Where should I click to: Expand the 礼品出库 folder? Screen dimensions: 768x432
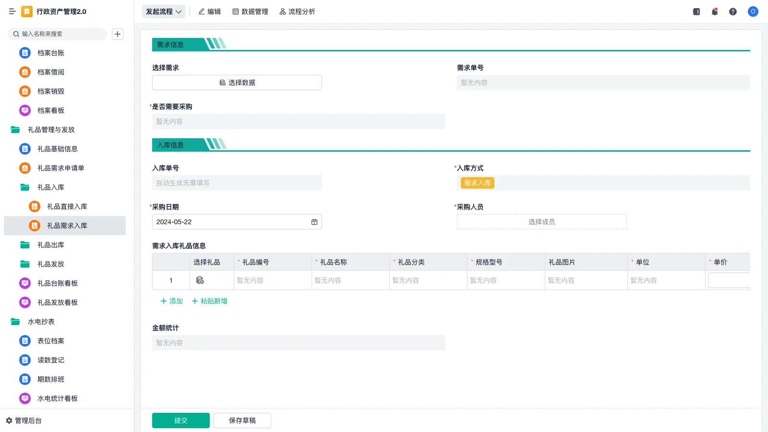click(25, 245)
